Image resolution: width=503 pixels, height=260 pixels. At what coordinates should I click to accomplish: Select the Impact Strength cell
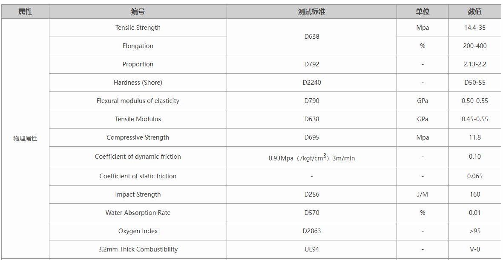(x=138, y=194)
